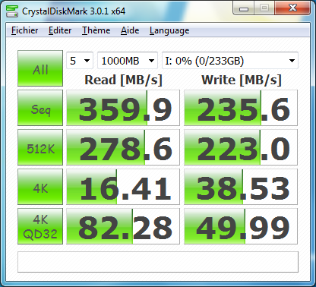316x287 pixels.
Task: Start the 512K benchmark test
Action: [x=40, y=147]
